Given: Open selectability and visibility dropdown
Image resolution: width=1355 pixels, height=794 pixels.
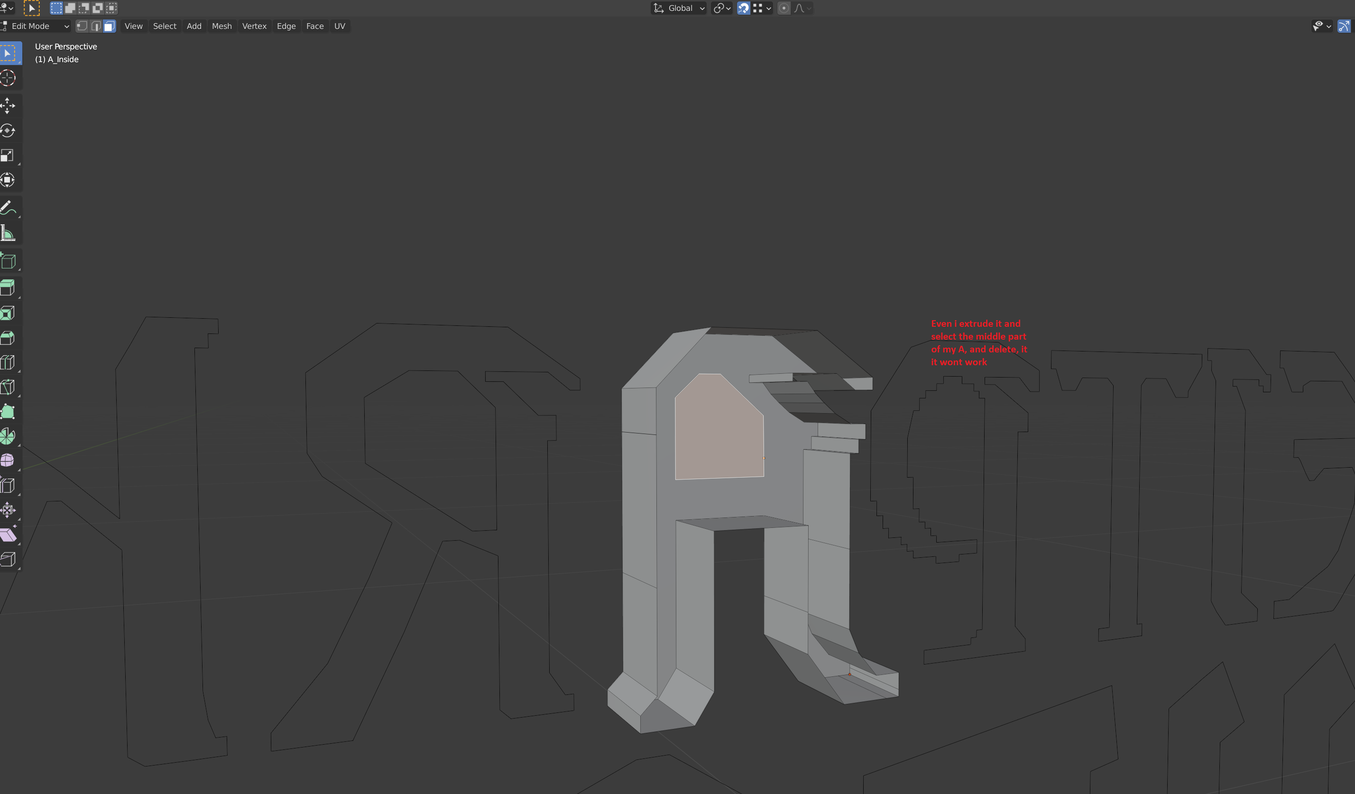Looking at the screenshot, I should [x=1322, y=26].
